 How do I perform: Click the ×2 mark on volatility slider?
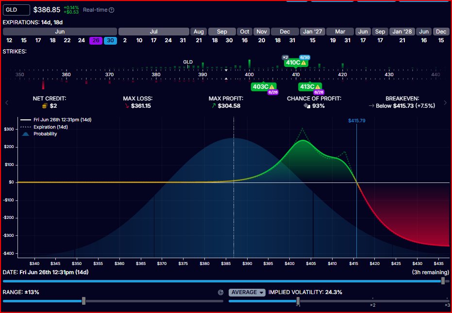tap(372, 305)
